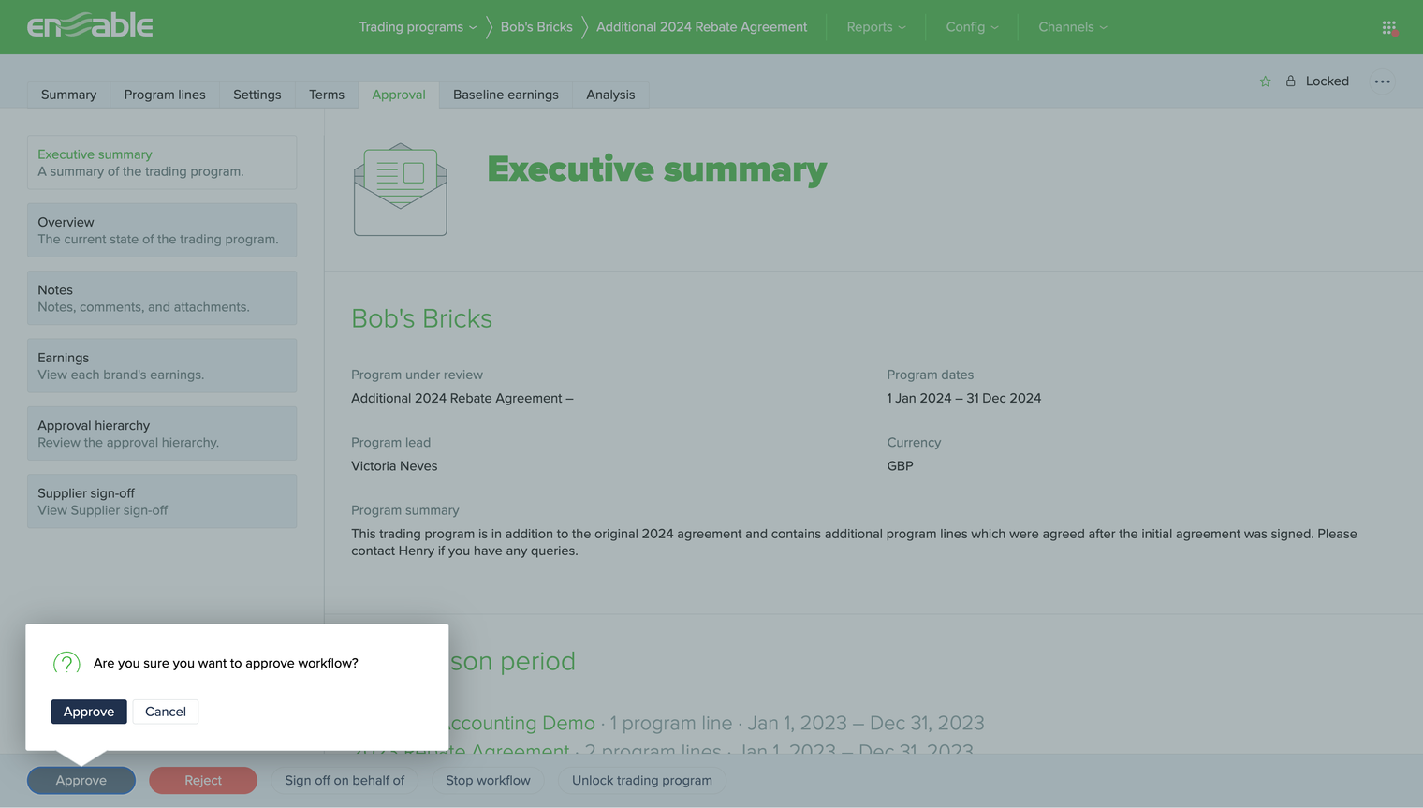The image size is (1423, 808).
Task: Click the Victoria Neves program lead name
Action: click(394, 466)
